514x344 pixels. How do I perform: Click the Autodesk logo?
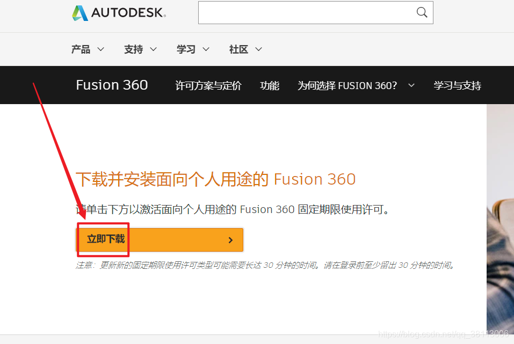[x=119, y=13]
